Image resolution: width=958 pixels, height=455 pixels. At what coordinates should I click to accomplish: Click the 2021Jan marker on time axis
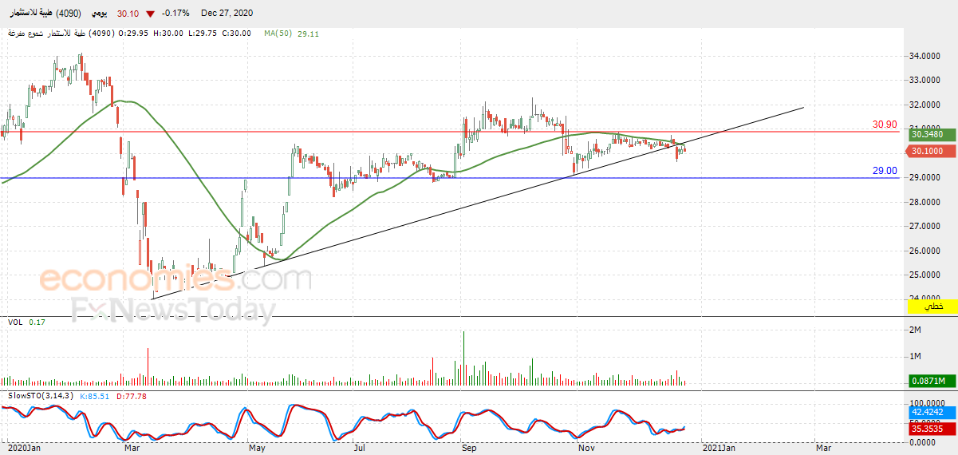[718, 449]
